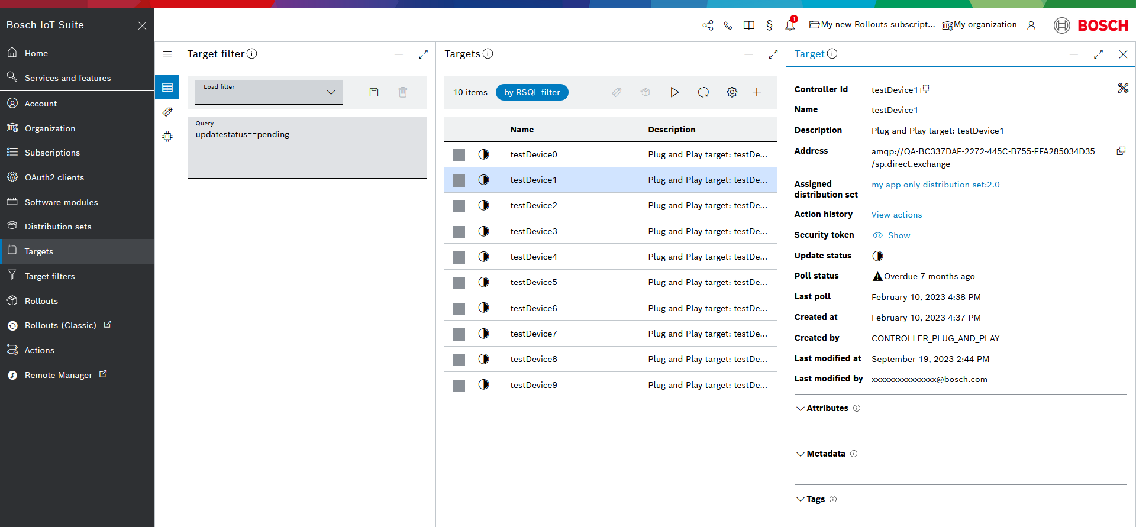Select checkbox for testDevice0
1136x527 pixels.
pos(459,155)
